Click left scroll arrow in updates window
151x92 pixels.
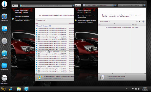point(36,74)
